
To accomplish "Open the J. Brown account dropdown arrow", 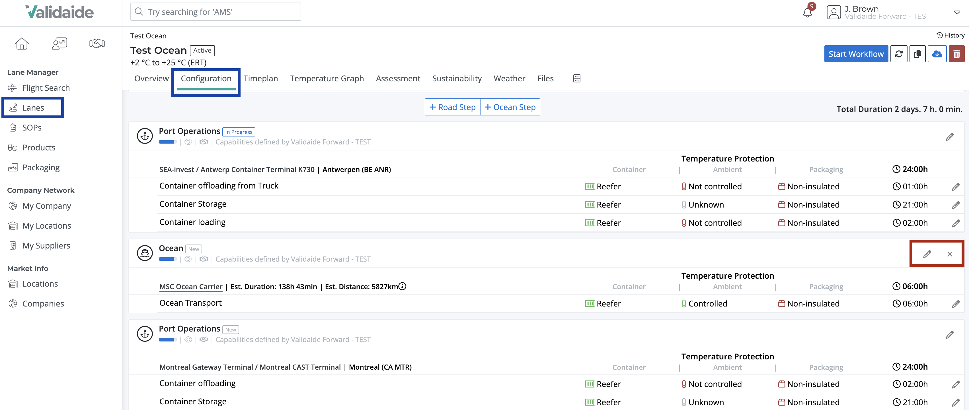I will click(957, 13).
